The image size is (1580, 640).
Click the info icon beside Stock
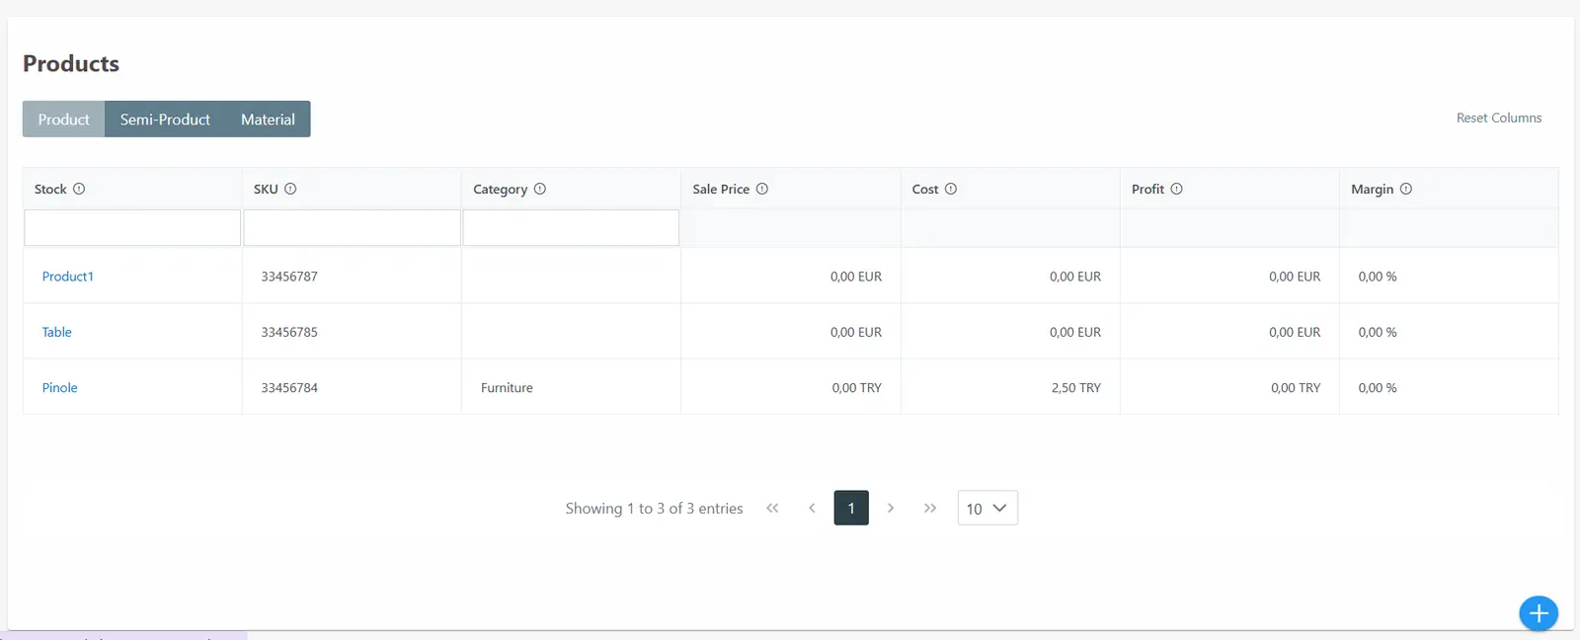tap(79, 189)
